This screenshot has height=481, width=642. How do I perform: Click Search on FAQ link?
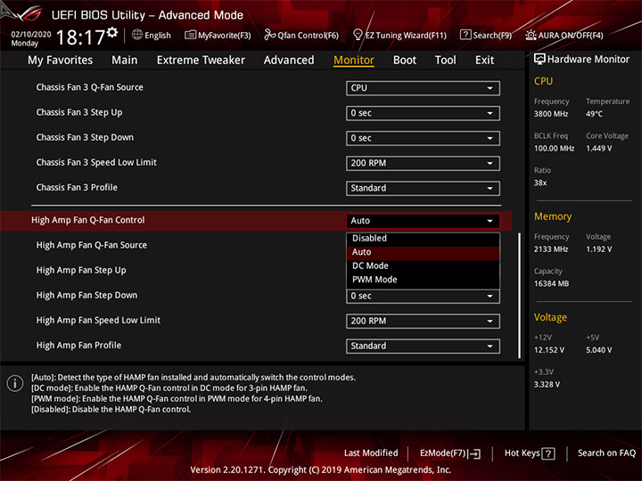[606, 453]
